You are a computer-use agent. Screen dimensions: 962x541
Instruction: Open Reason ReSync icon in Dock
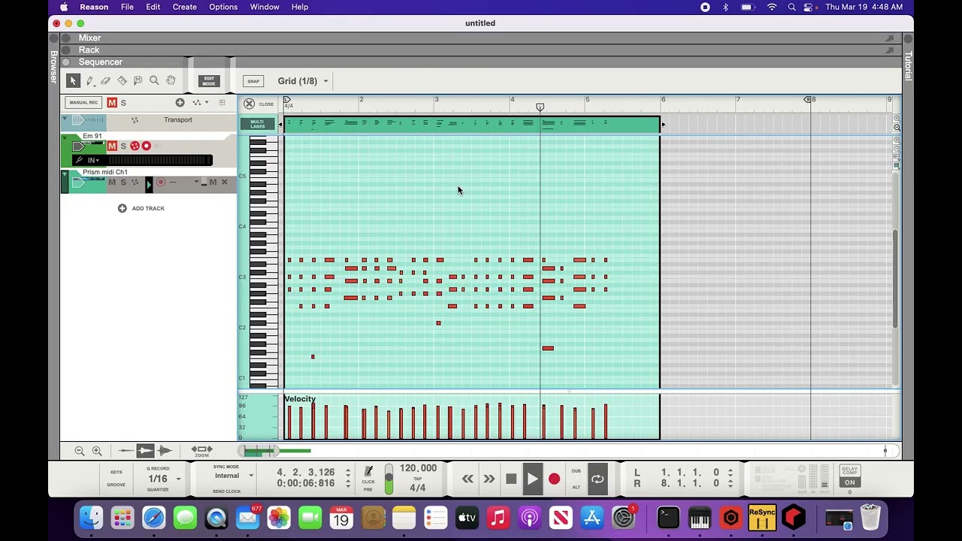(x=762, y=518)
